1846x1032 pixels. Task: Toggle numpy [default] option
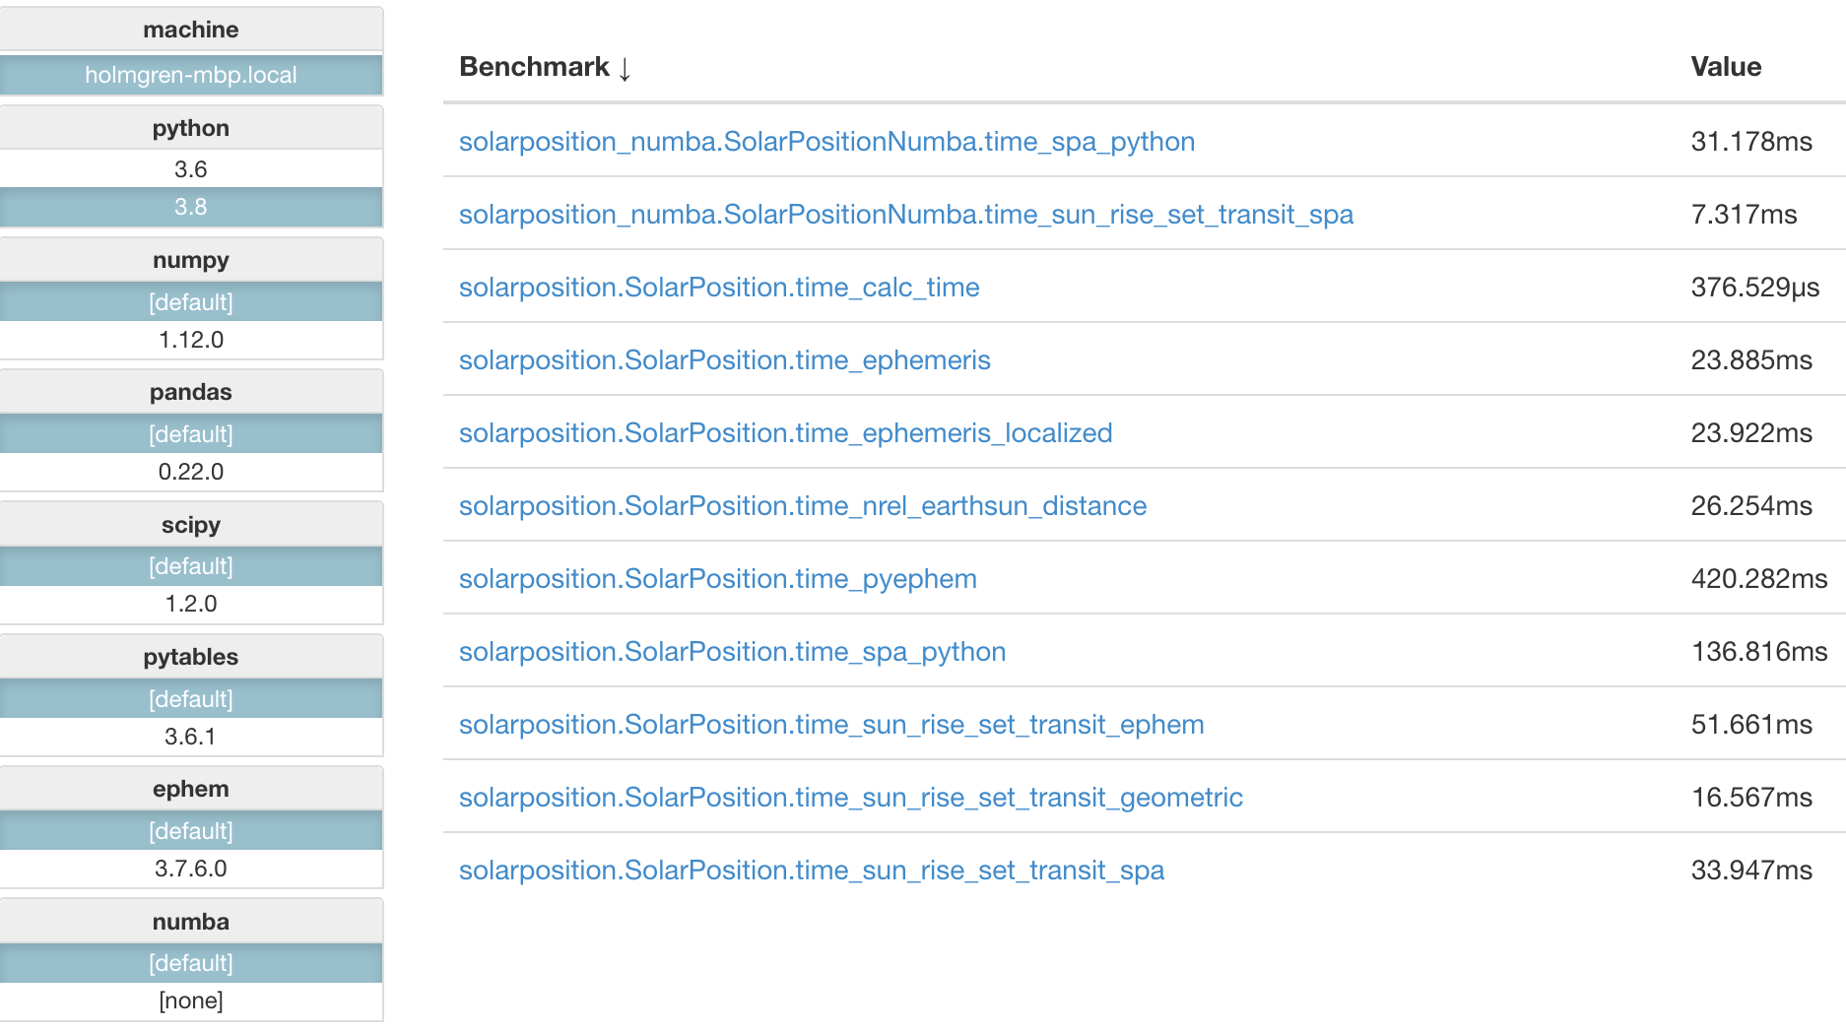(191, 302)
